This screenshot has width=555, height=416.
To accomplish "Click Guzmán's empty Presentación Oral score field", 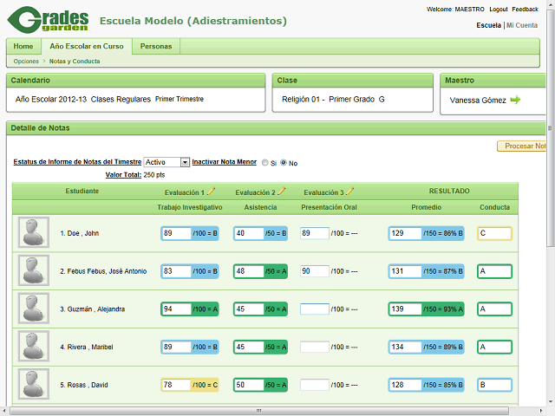I will [x=314, y=309].
